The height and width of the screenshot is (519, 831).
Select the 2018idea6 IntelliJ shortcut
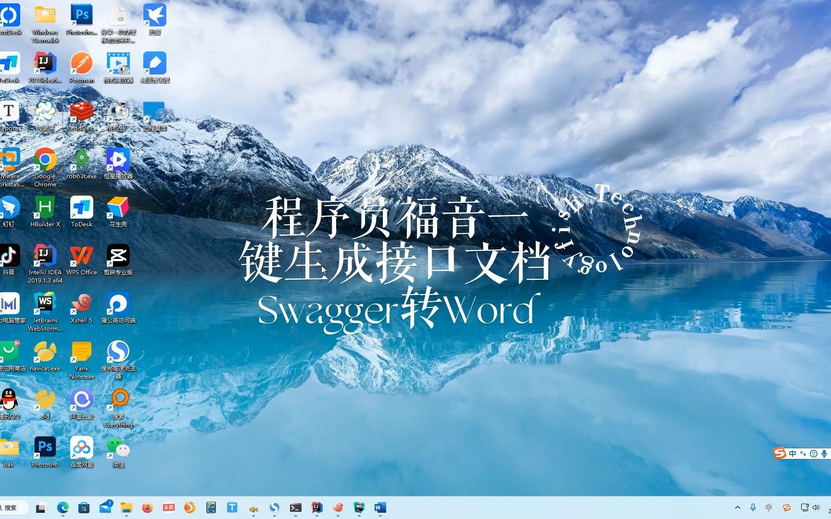pyautogui.click(x=45, y=68)
